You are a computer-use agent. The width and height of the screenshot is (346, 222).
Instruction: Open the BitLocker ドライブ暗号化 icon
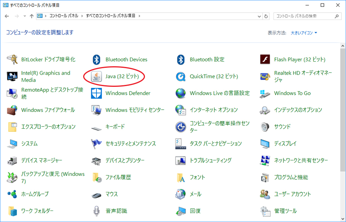point(12,59)
